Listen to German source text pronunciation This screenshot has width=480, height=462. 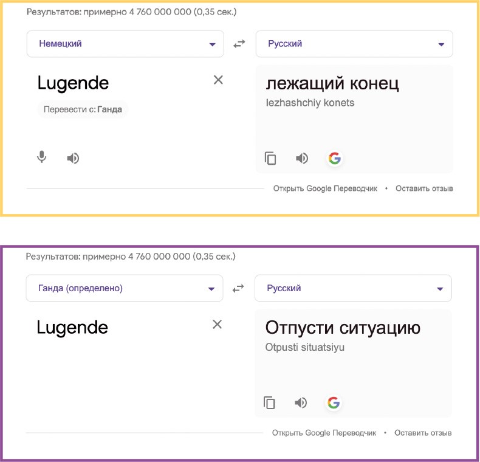[x=73, y=159]
